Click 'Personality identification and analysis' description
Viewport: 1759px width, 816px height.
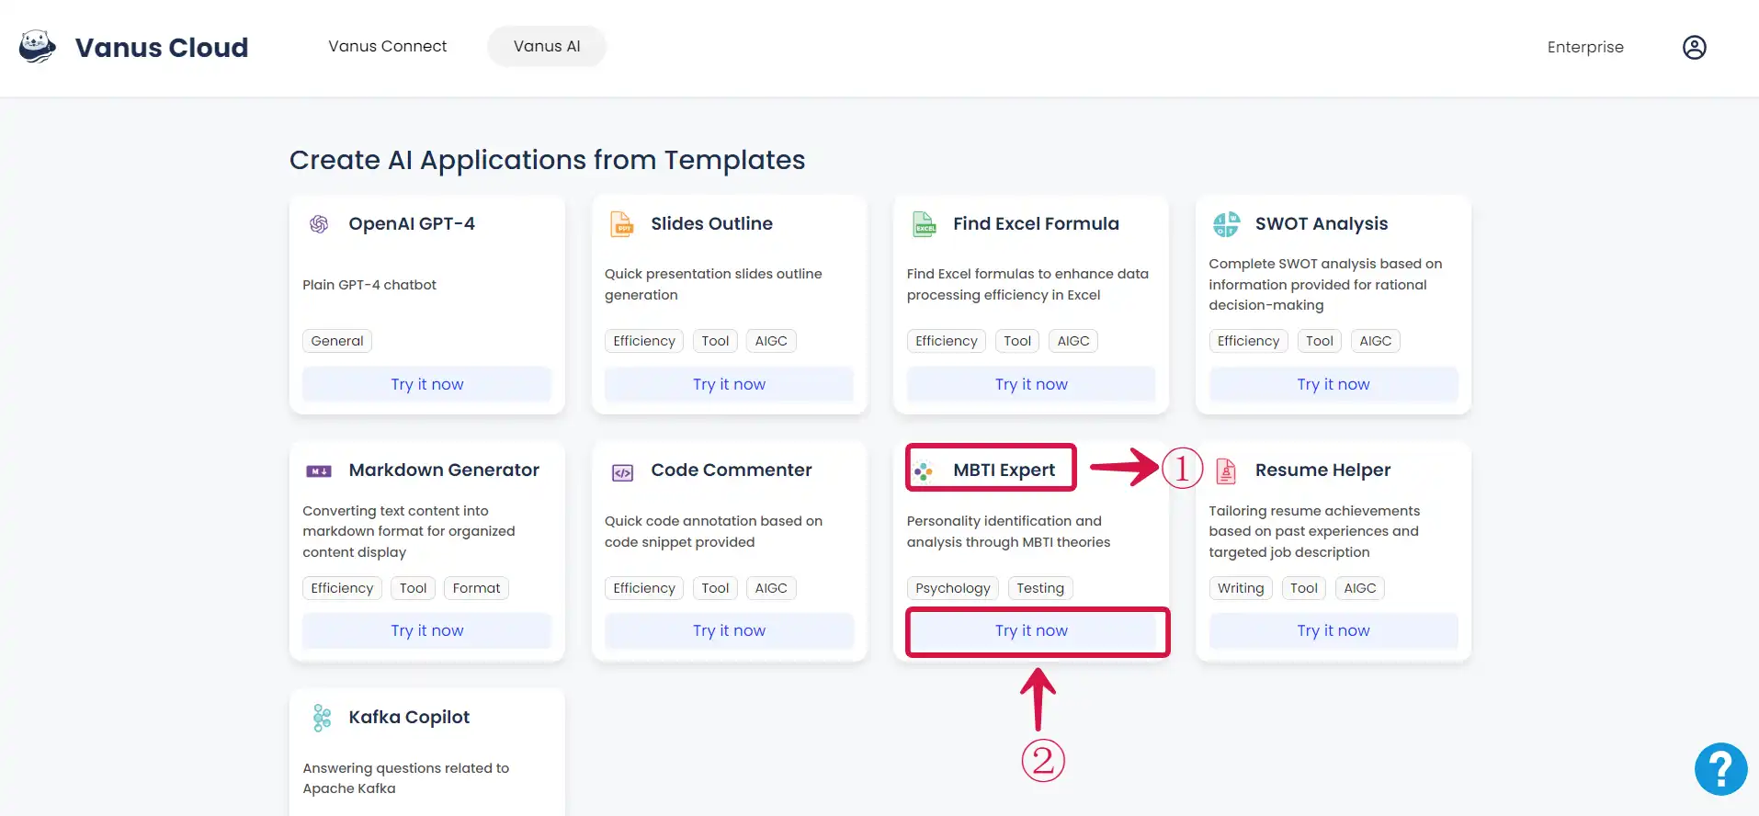pyautogui.click(x=1008, y=531)
